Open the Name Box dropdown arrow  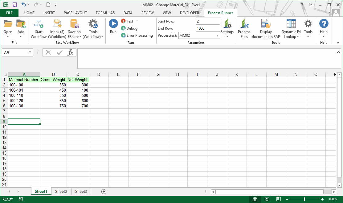(x=30, y=52)
